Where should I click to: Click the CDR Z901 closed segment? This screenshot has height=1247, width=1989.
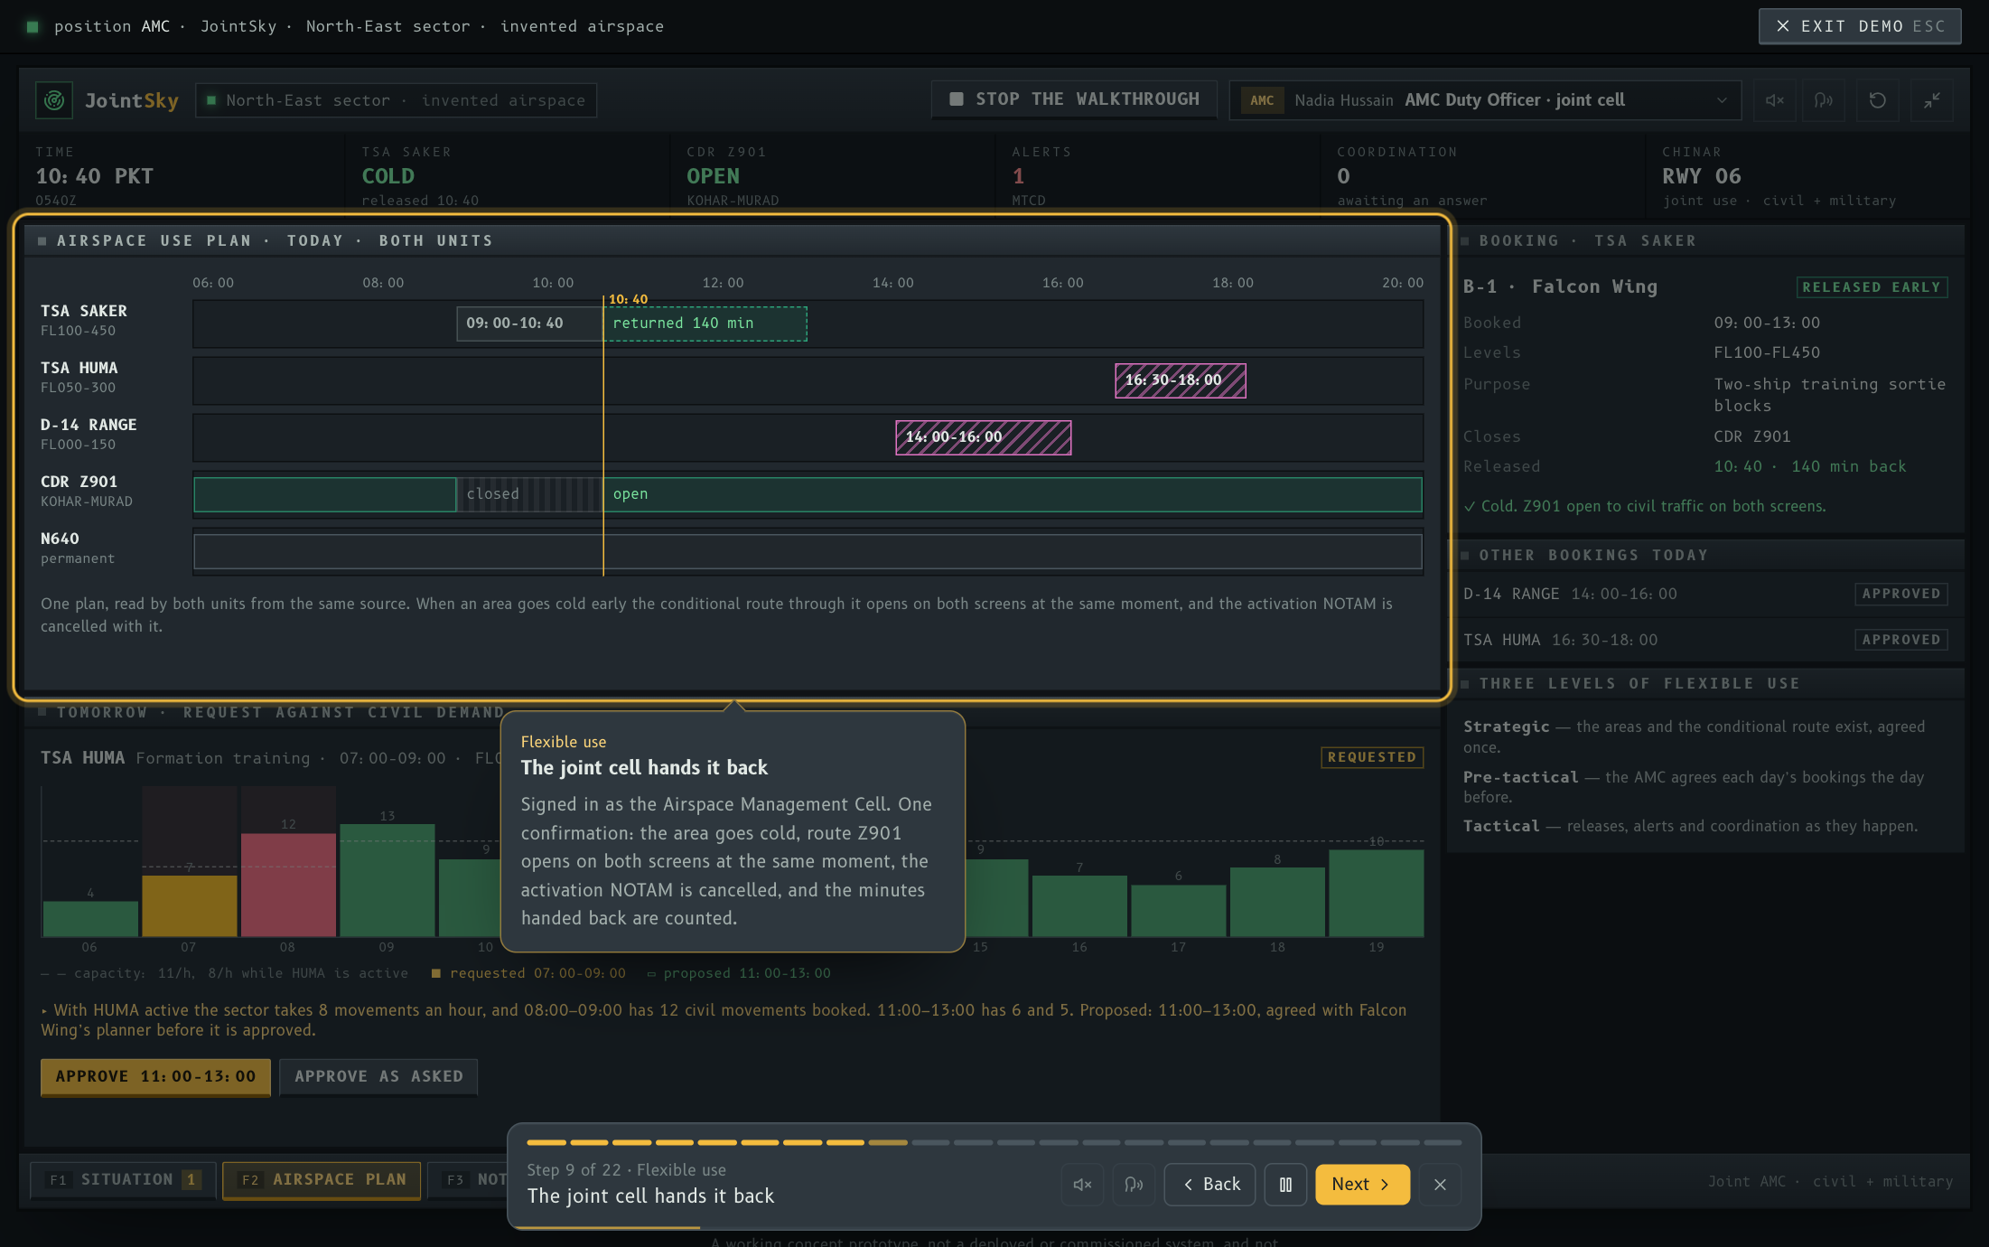coord(530,494)
